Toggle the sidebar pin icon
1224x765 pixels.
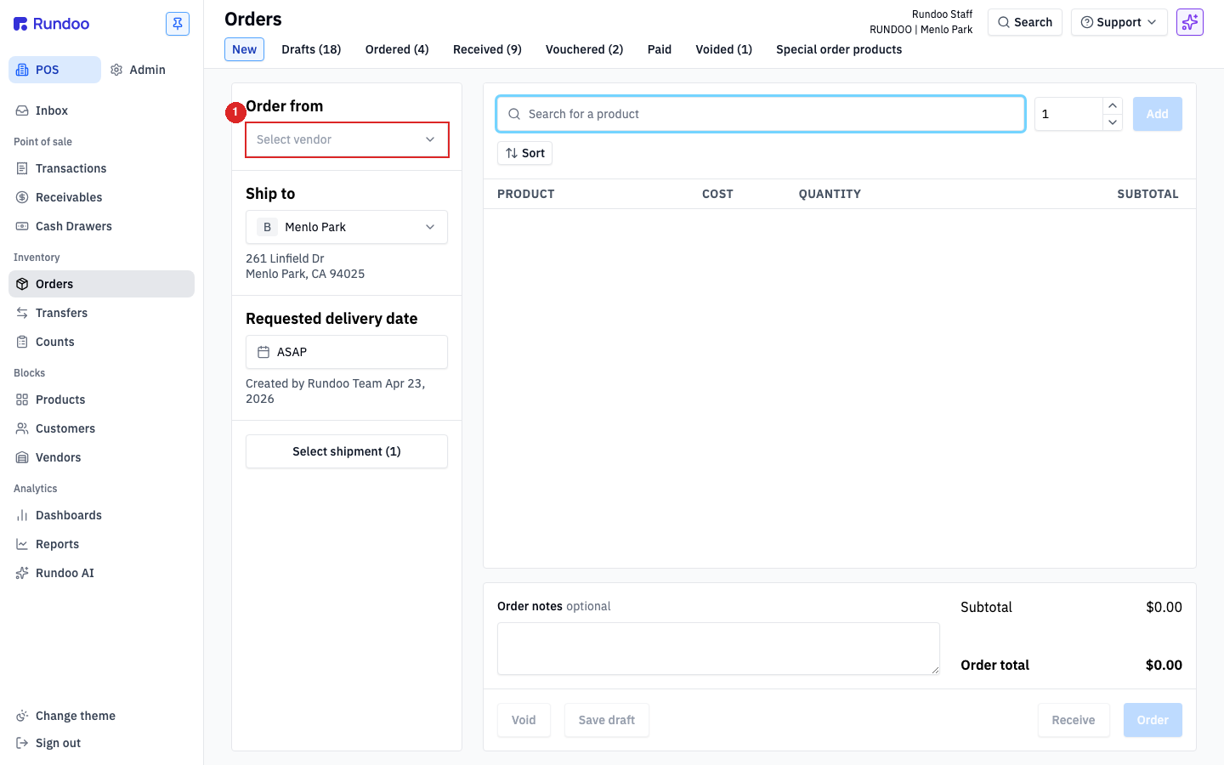click(178, 24)
